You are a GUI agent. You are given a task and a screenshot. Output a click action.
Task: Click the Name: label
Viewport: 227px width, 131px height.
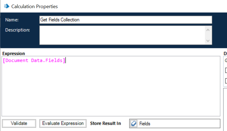coord(12,20)
